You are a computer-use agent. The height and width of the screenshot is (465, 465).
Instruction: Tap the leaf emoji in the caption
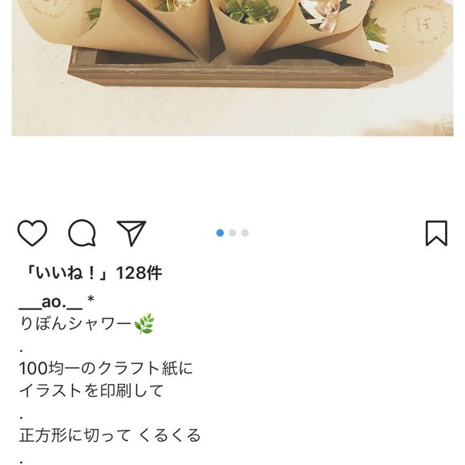click(x=144, y=324)
